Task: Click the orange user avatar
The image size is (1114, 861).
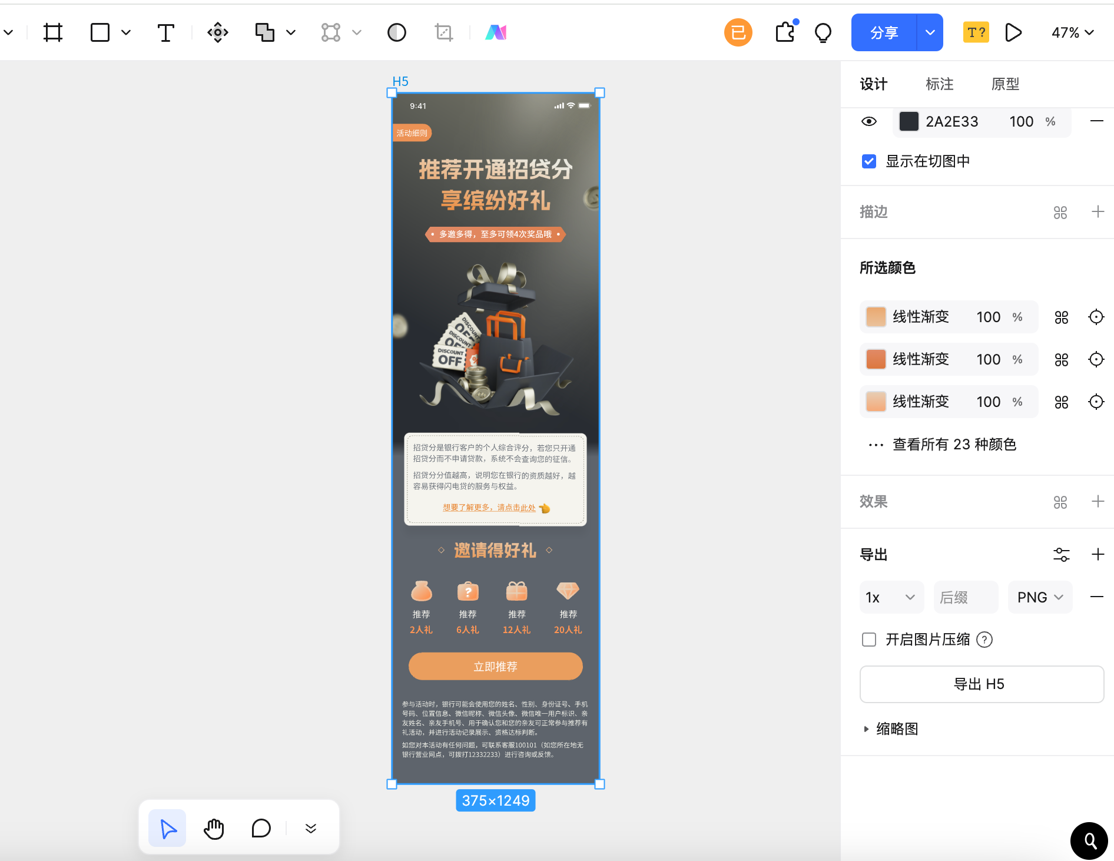Action: (738, 32)
